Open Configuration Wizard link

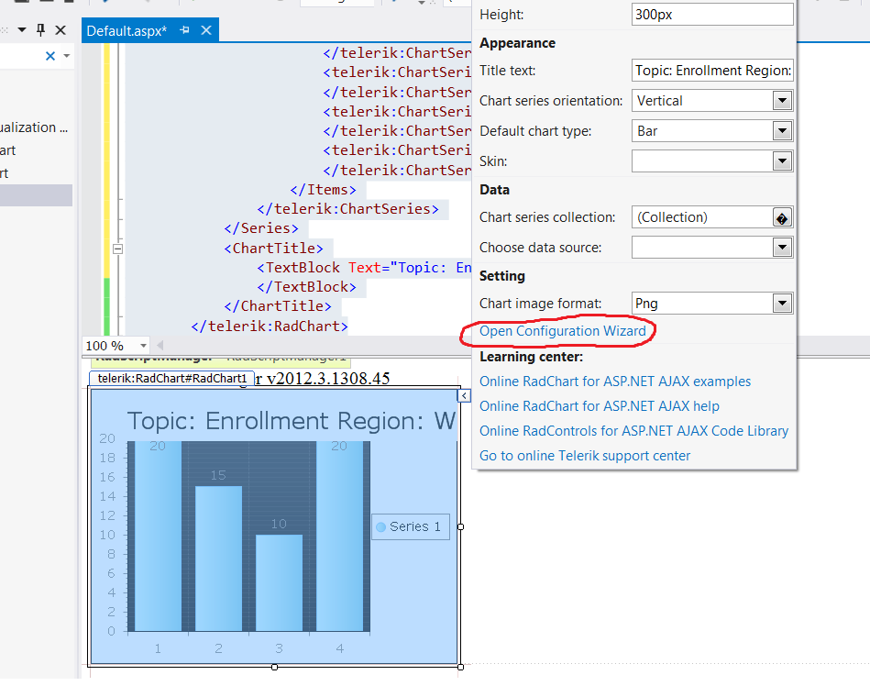[x=563, y=331]
